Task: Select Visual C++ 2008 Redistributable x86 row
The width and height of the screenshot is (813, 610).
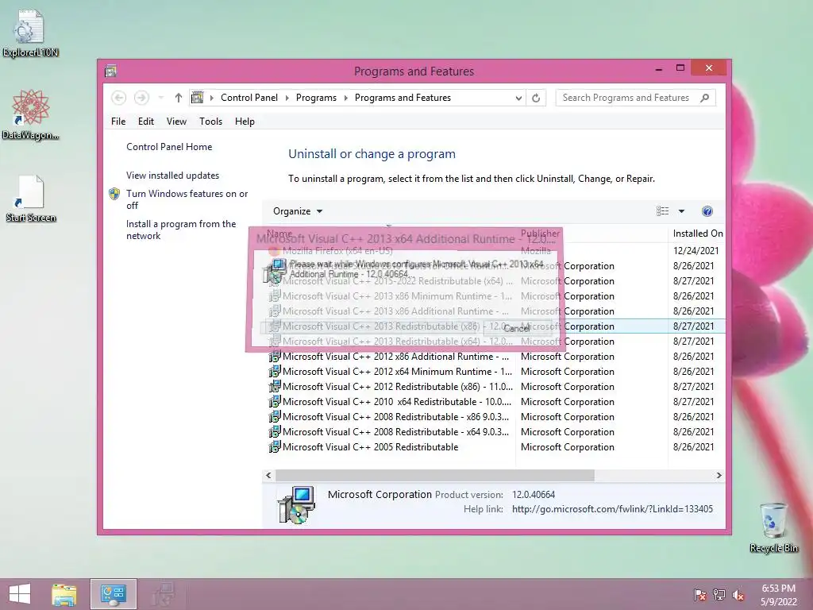Action: 495,416
